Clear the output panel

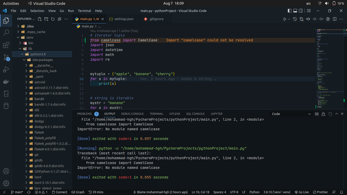click(317, 114)
